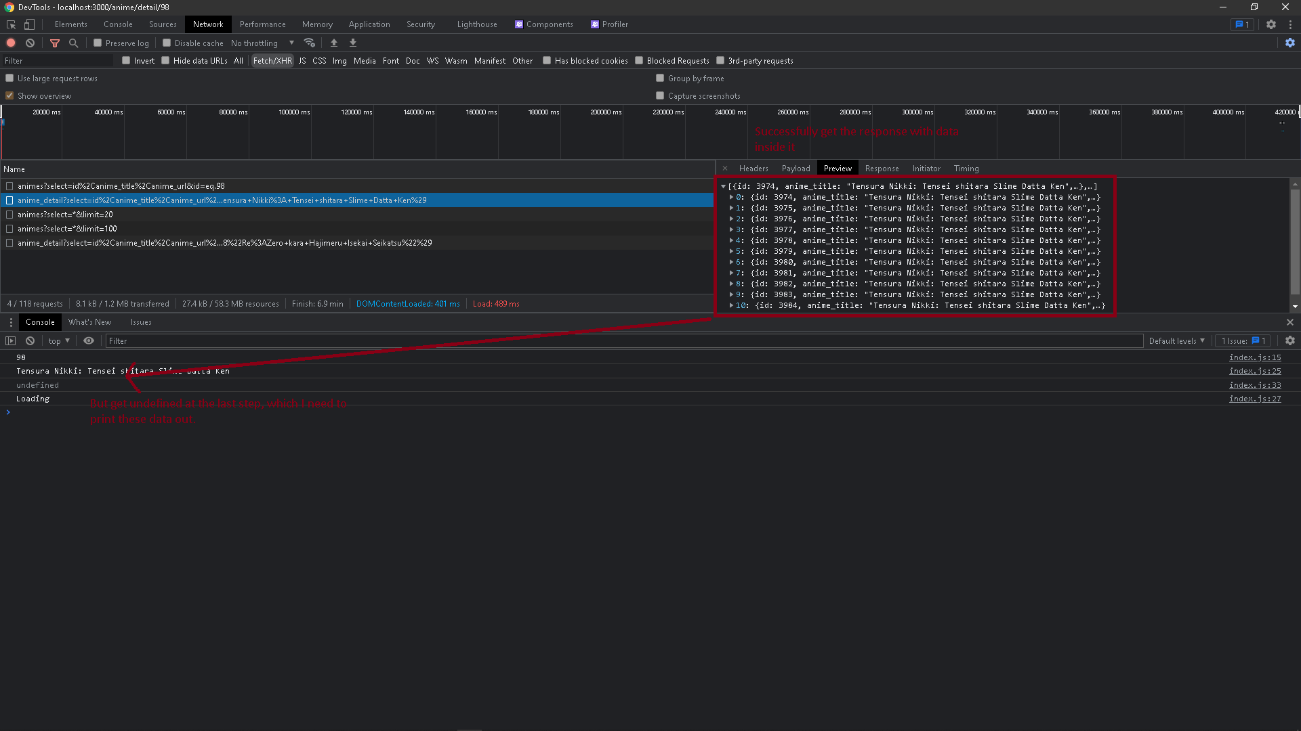Open the DevTools more options menu
1301x731 pixels.
click(x=1290, y=24)
